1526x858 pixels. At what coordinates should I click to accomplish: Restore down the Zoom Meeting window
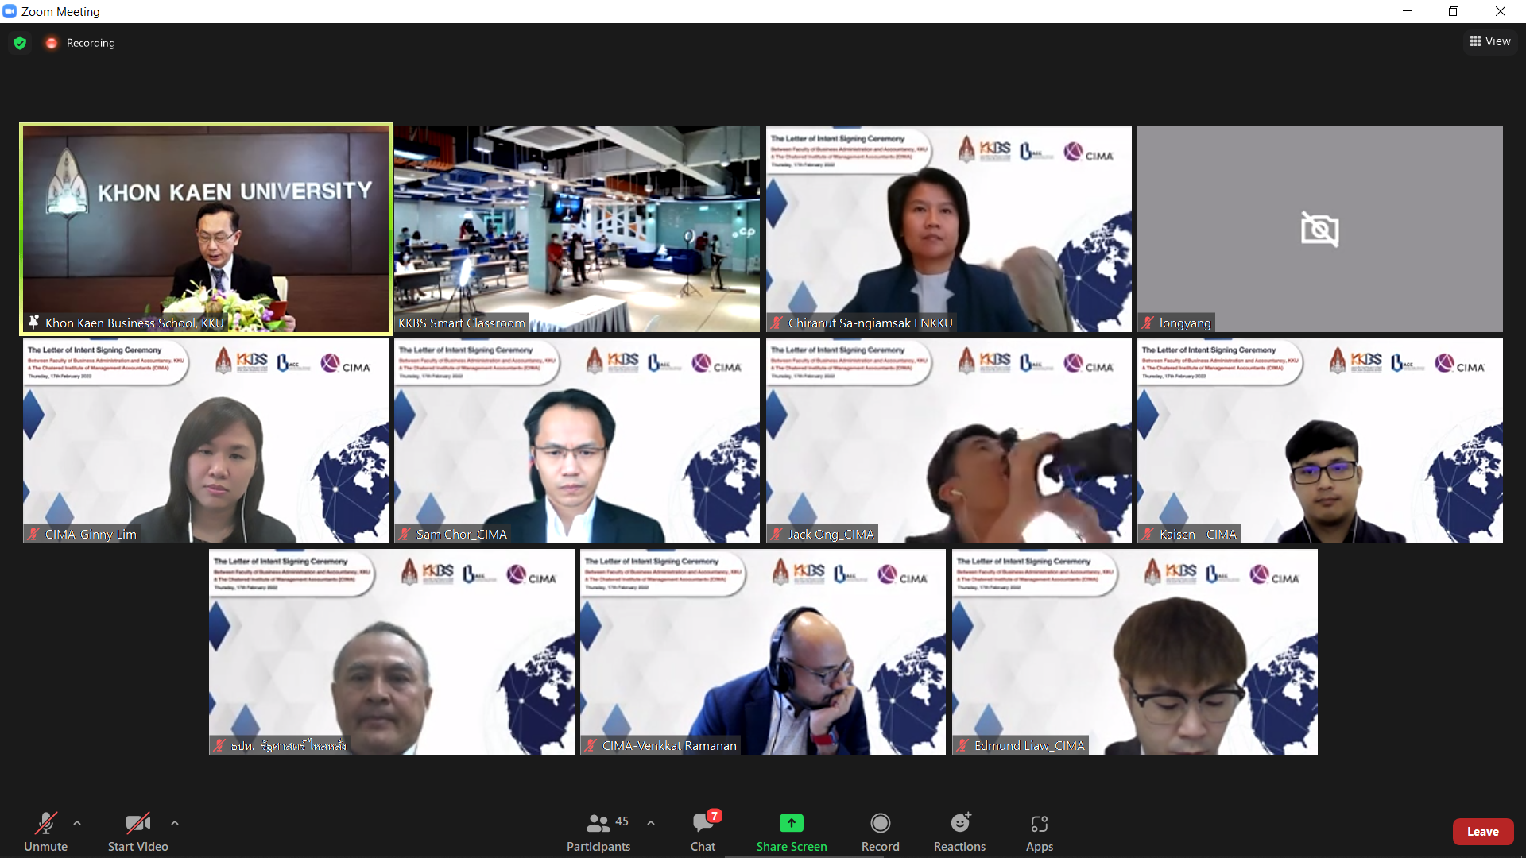click(1454, 11)
